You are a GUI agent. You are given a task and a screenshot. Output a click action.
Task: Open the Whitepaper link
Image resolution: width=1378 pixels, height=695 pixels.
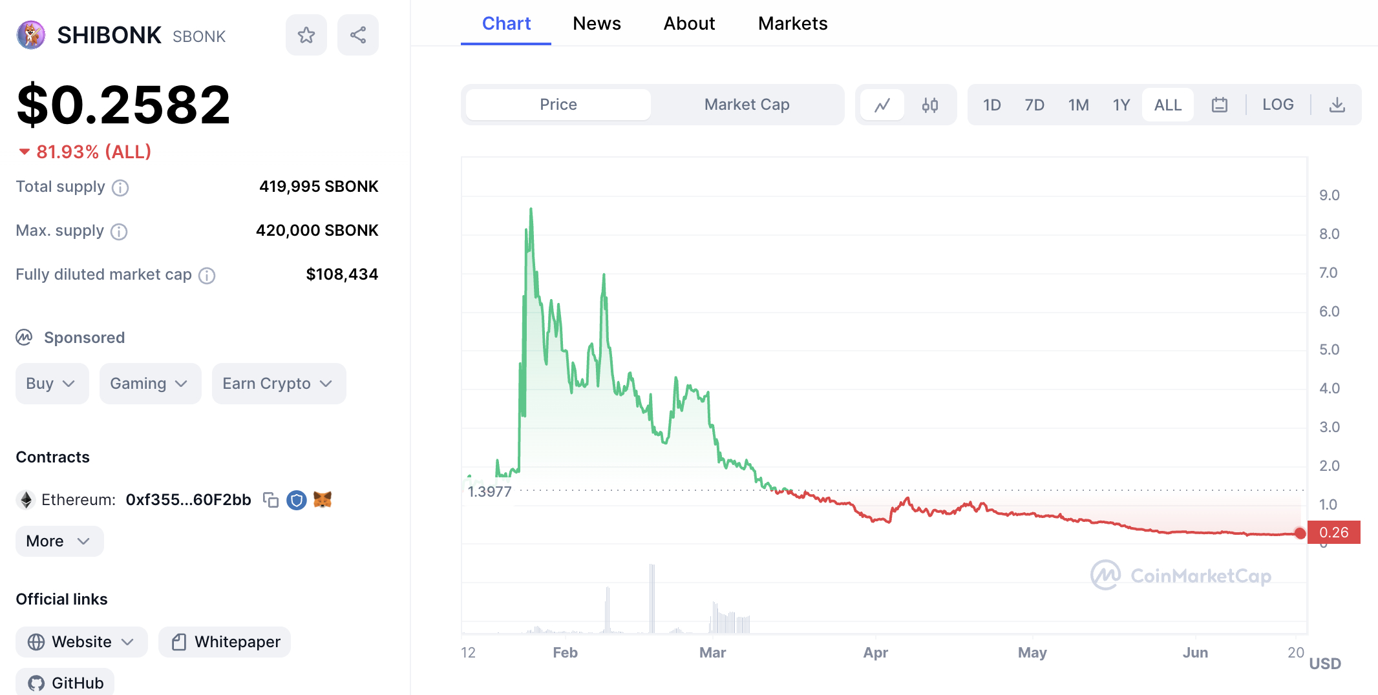coord(224,642)
